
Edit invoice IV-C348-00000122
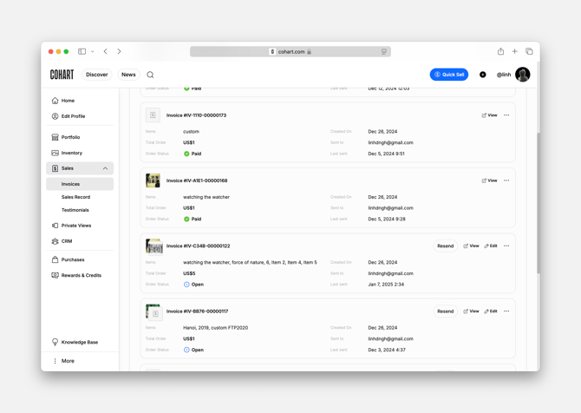[x=491, y=246]
